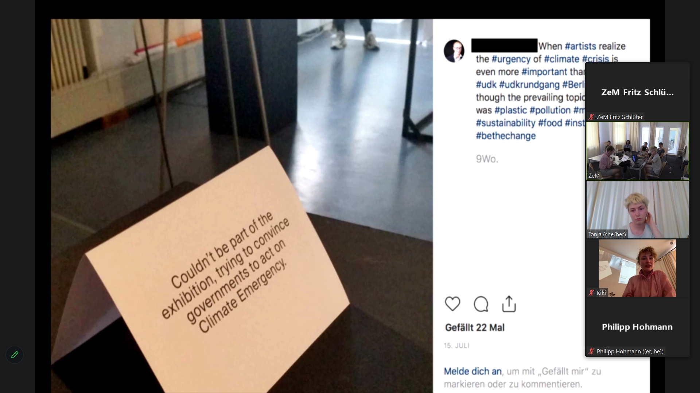The image size is (700, 393).
Task: Open comments with the speech bubble icon
Action: click(481, 304)
